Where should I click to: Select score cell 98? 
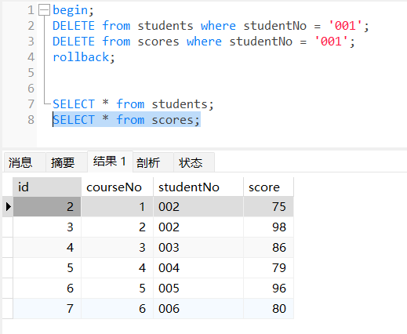tap(268, 227)
